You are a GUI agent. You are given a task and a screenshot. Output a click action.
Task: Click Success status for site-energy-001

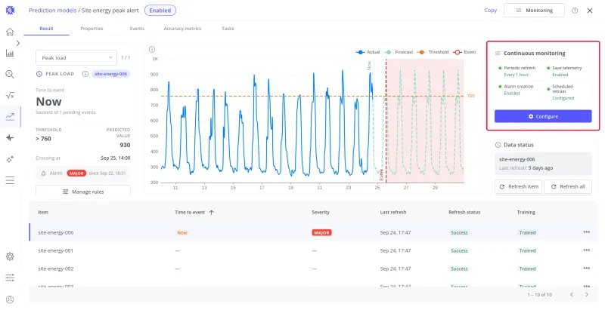[x=459, y=250]
